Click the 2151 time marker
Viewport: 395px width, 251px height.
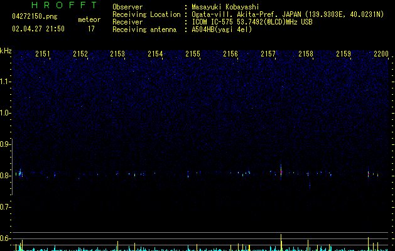pyautogui.click(x=43, y=53)
